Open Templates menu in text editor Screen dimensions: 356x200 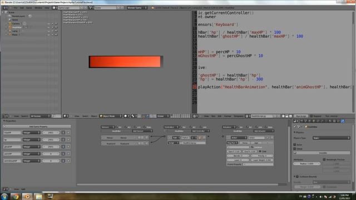pos(239,116)
